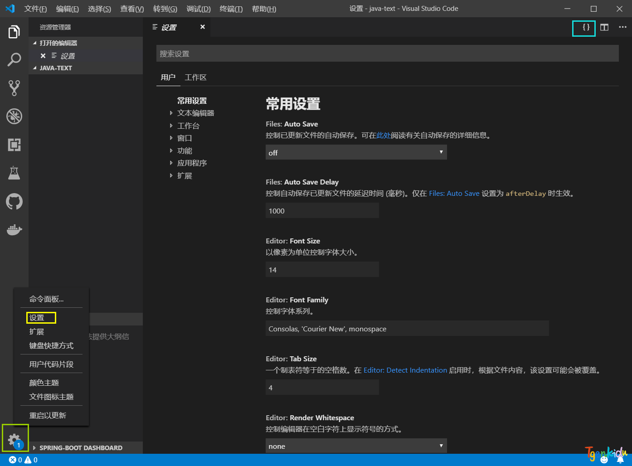
Task: Open the 终端(T) menu
Action: pyautogui.click(x=231, y=9)
